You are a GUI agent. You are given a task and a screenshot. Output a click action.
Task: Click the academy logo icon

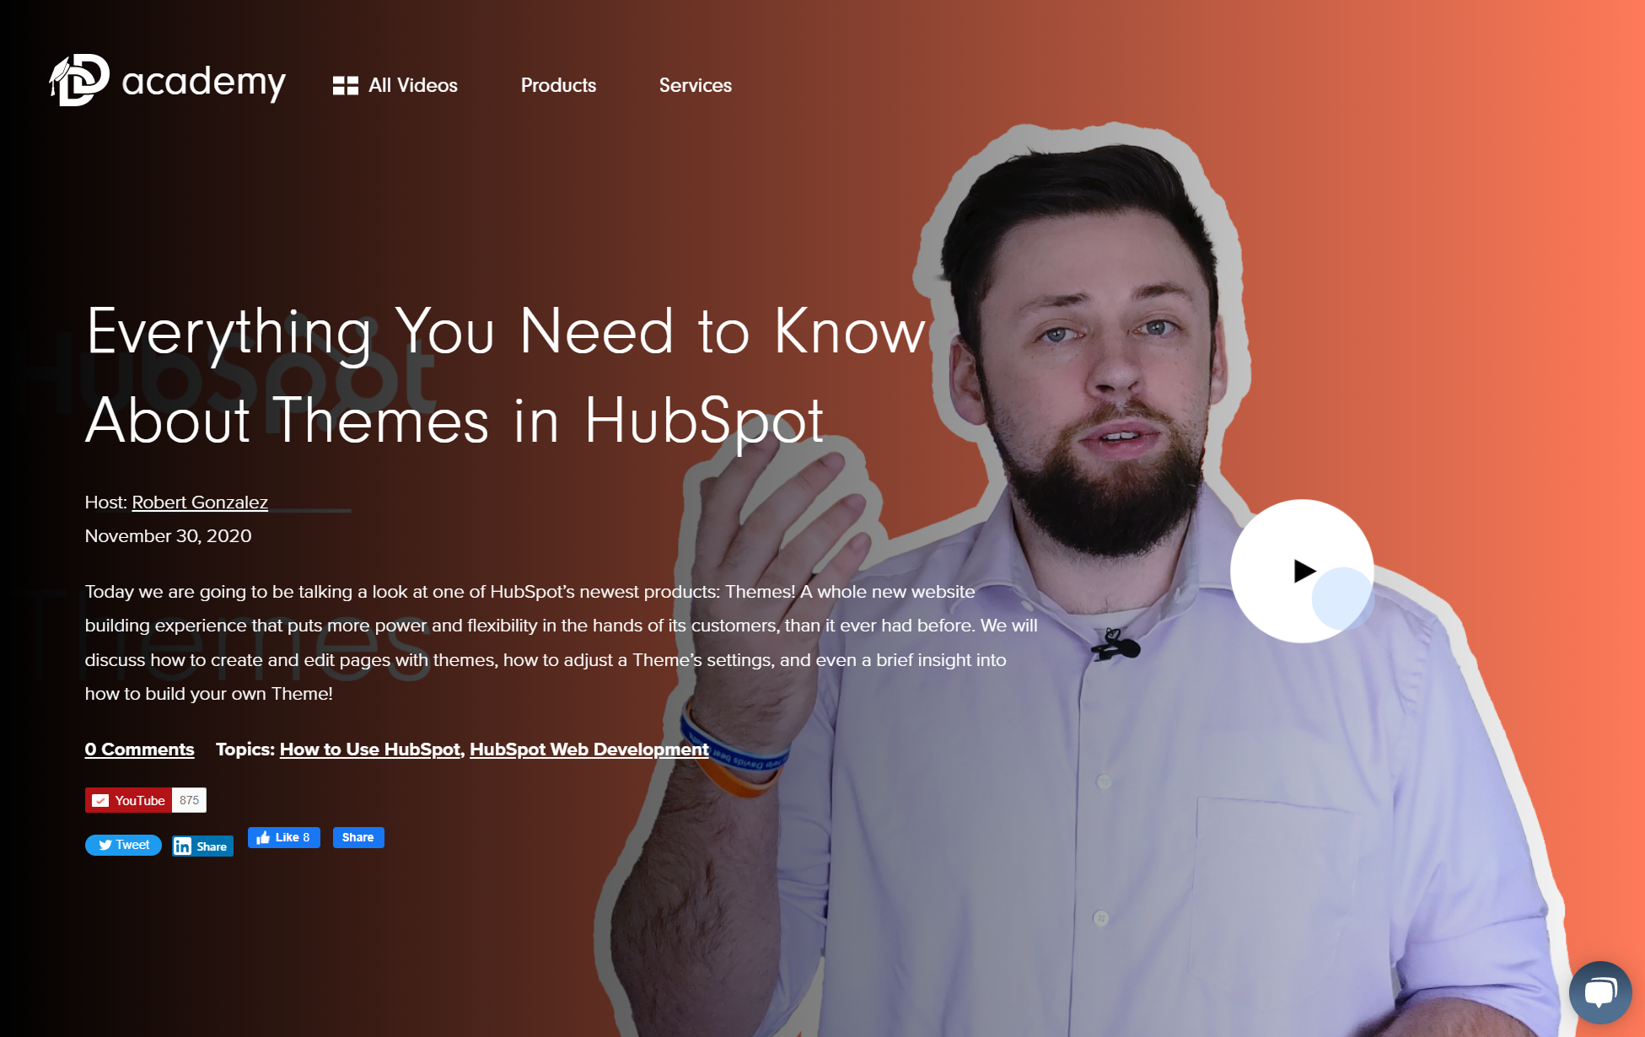tap(79, 80)
